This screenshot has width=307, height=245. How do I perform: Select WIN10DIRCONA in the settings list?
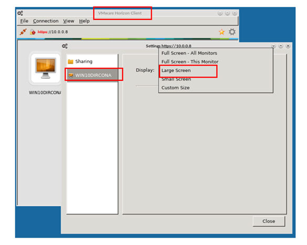click(x=92, y=75)
